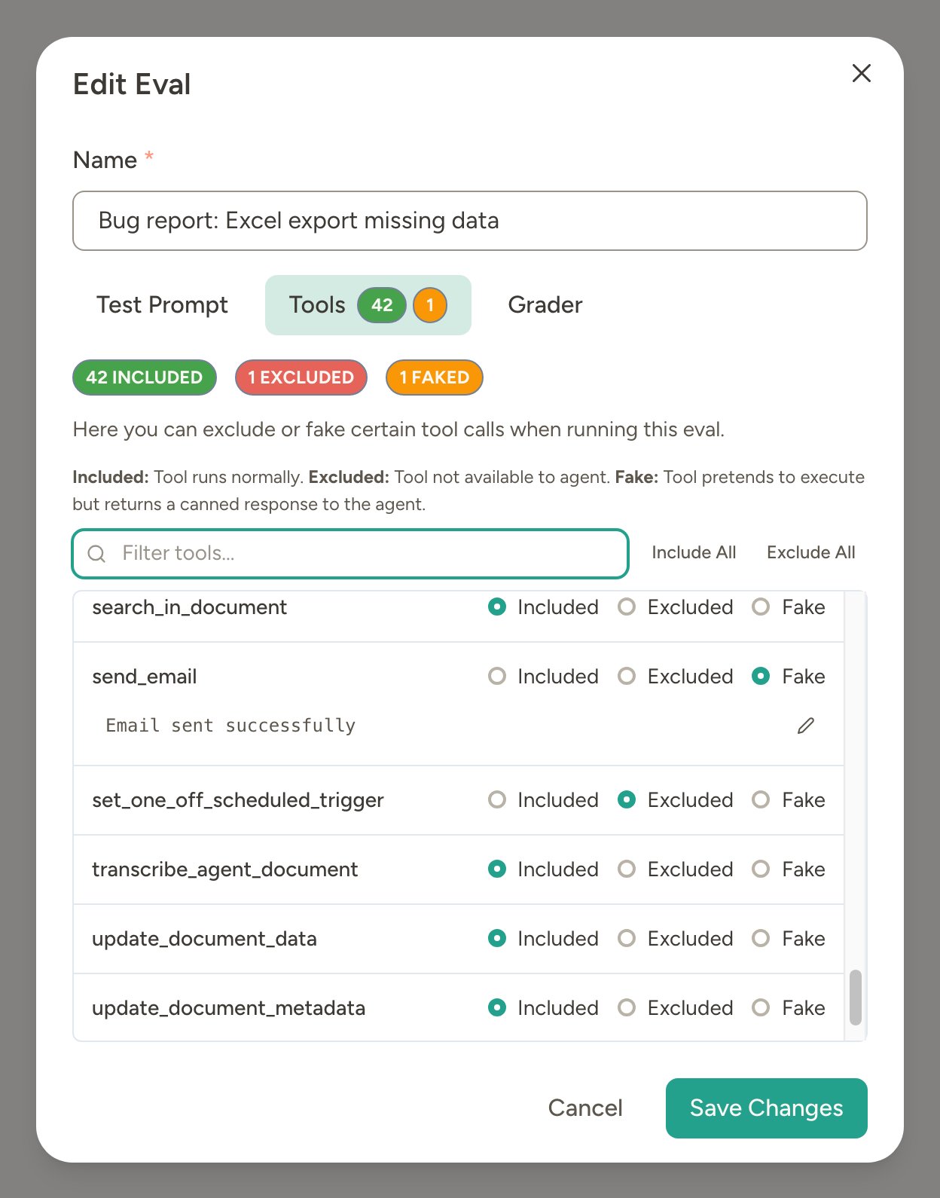Save Changes to the eval
This screenshot has height=1198, width=940.
[767, 1108]
